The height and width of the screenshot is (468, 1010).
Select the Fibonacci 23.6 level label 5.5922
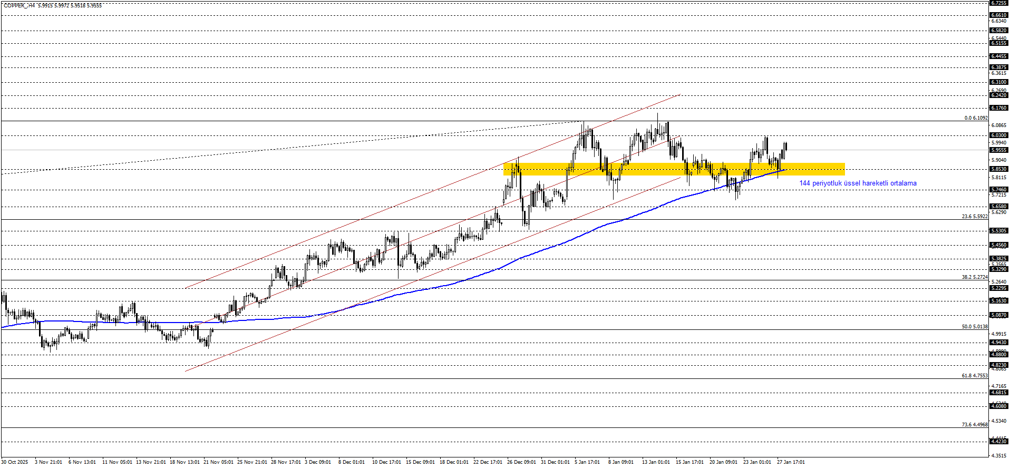click(975, 217)
